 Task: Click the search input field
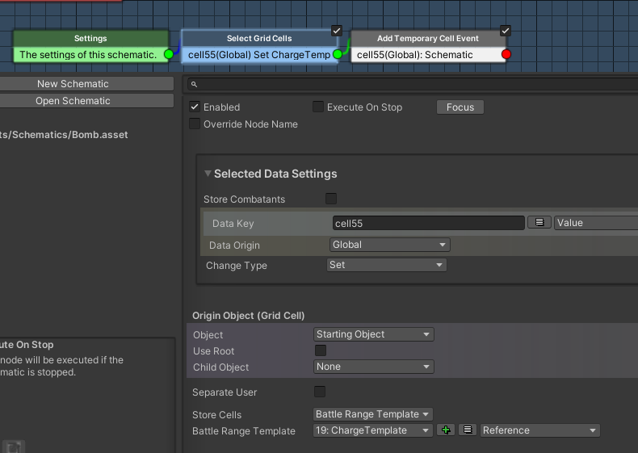pos(413,84)
